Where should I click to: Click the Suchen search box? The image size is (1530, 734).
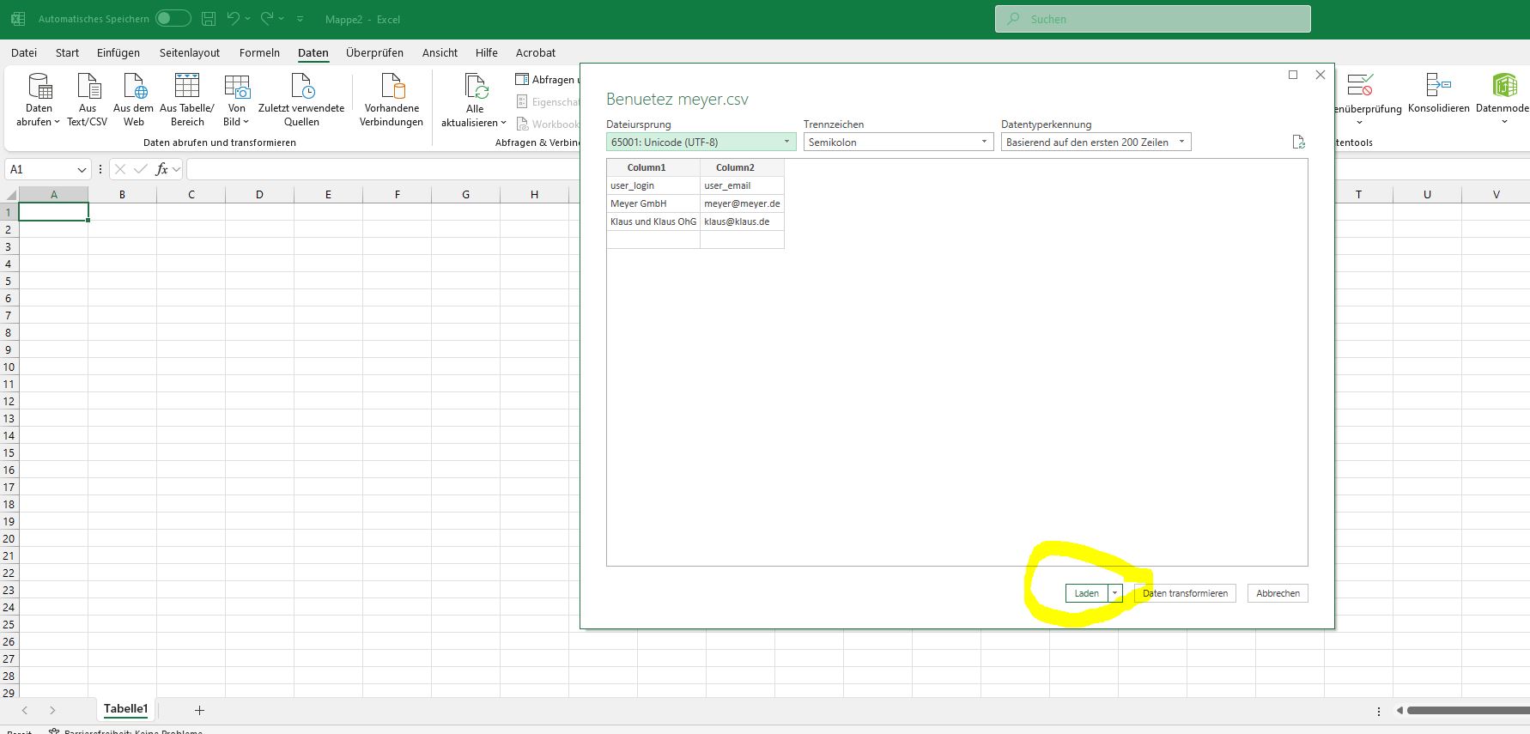[x=1152, y=19]
